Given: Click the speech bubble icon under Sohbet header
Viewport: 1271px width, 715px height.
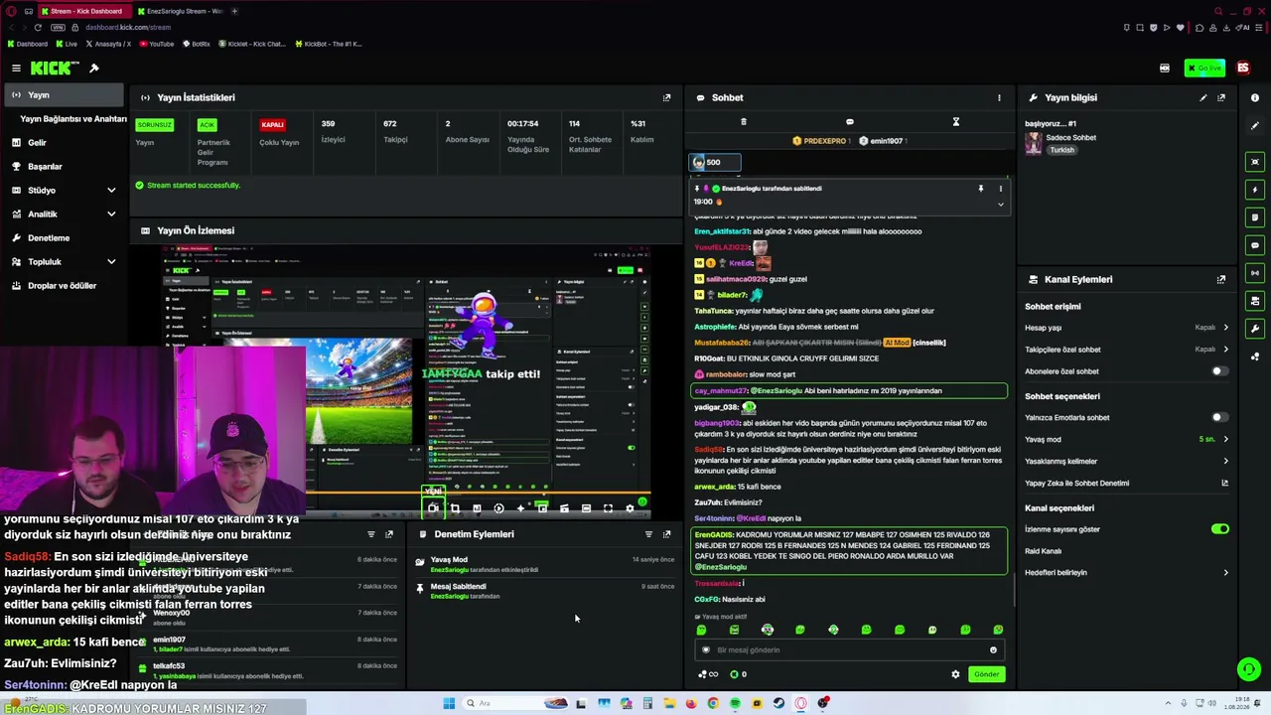Looking at the screenshot, I should [x=849, y=122].
